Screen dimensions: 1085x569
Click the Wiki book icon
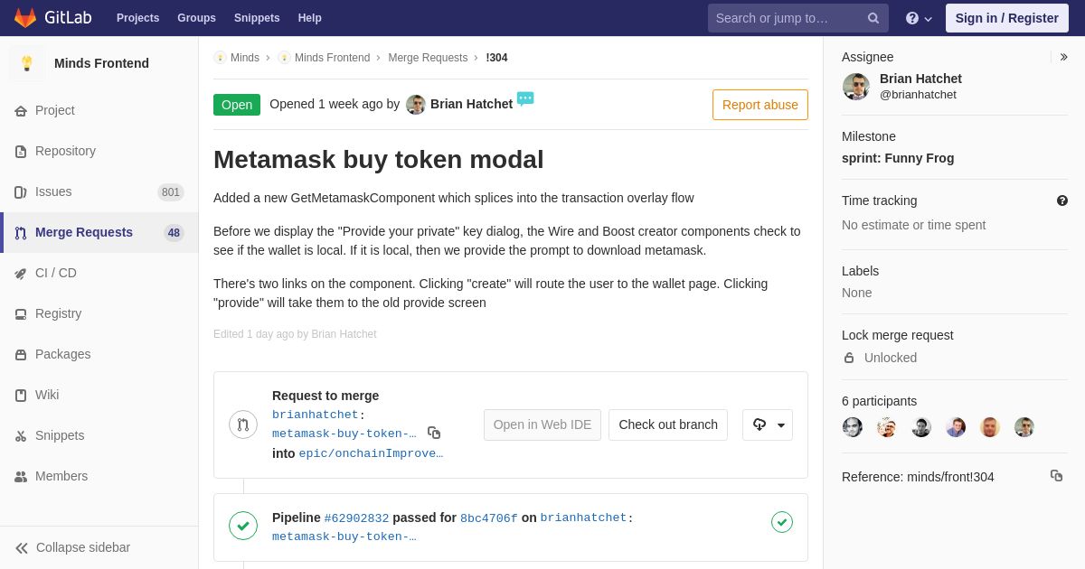(x=21, y=396)
